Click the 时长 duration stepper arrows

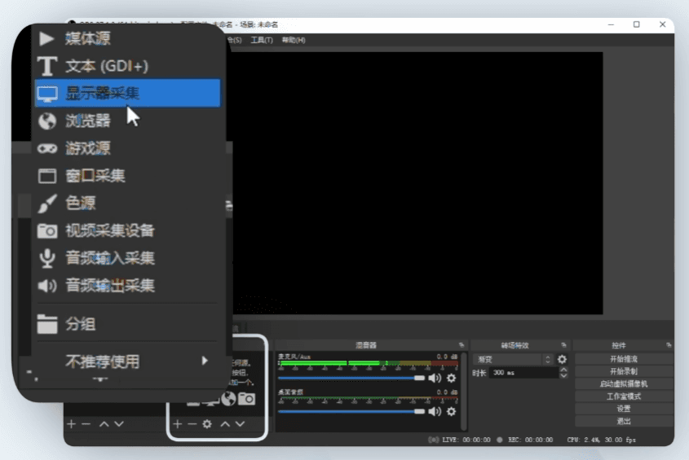coord(563,372)
